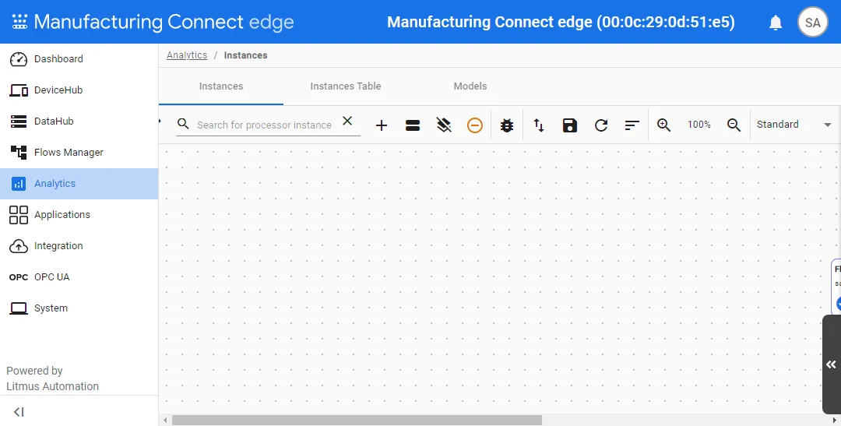Click the Integration cloud upload icon
The image size is (841, 426).
click(19, 246)
